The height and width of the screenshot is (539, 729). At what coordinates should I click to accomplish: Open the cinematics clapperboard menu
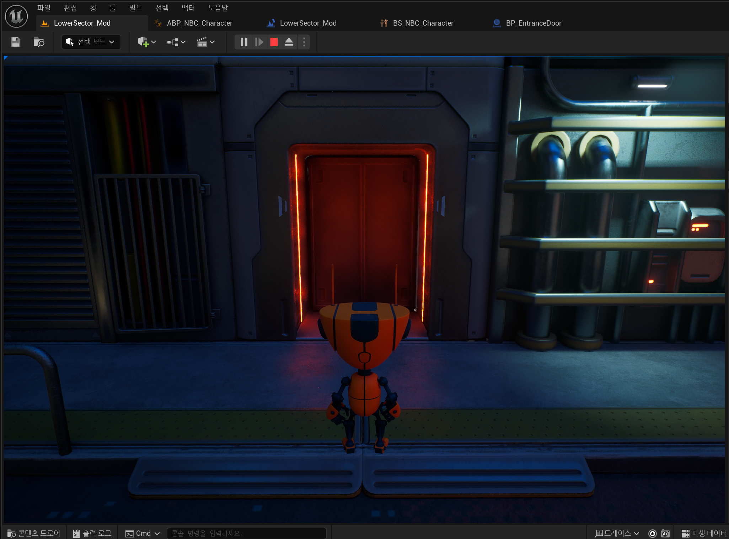click(206, 42)
